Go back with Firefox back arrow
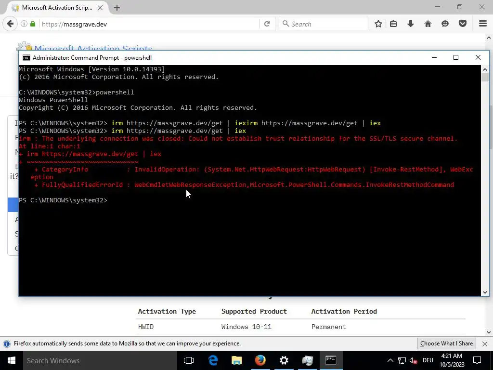 [x=10, y=24]
